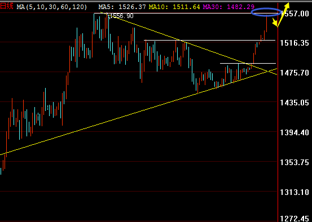The width and height of the screenshot is (312, 222).
Task: Click the 1556.90 high price label
Action: click(x=121, y=16)
